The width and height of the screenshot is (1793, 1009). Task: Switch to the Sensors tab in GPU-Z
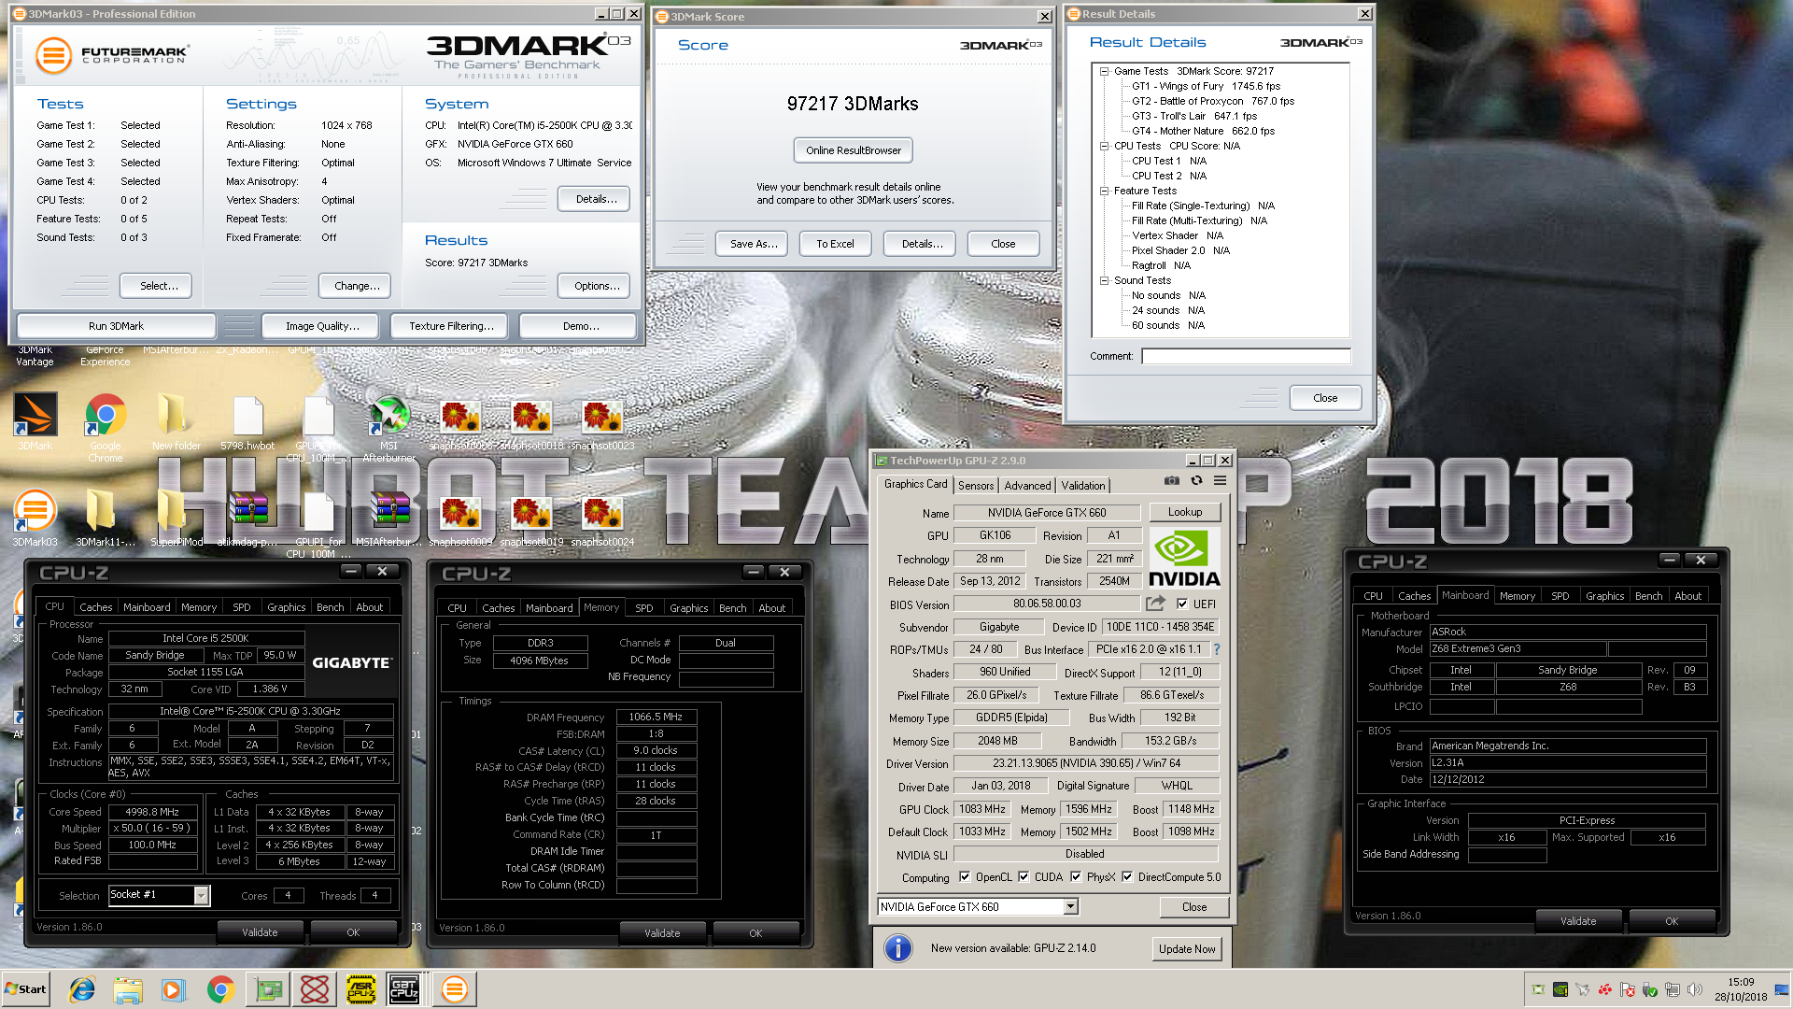[x=976, y=485]
